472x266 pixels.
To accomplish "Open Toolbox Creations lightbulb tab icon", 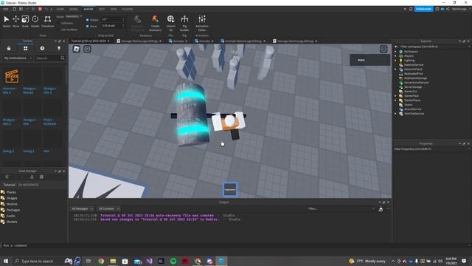I will pyautogui.click(x=59, y=48).
